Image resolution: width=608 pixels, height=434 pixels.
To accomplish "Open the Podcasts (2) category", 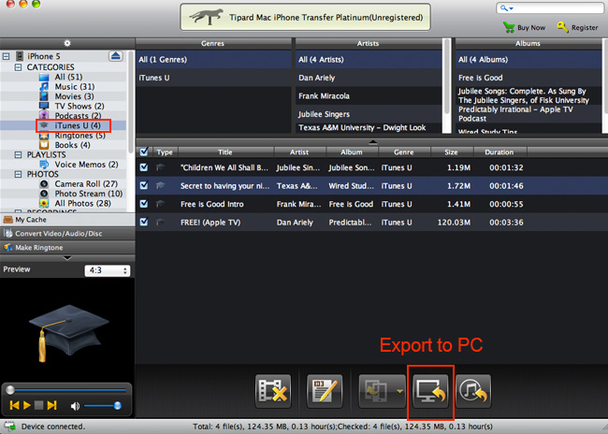I will (x=78, y=116).
